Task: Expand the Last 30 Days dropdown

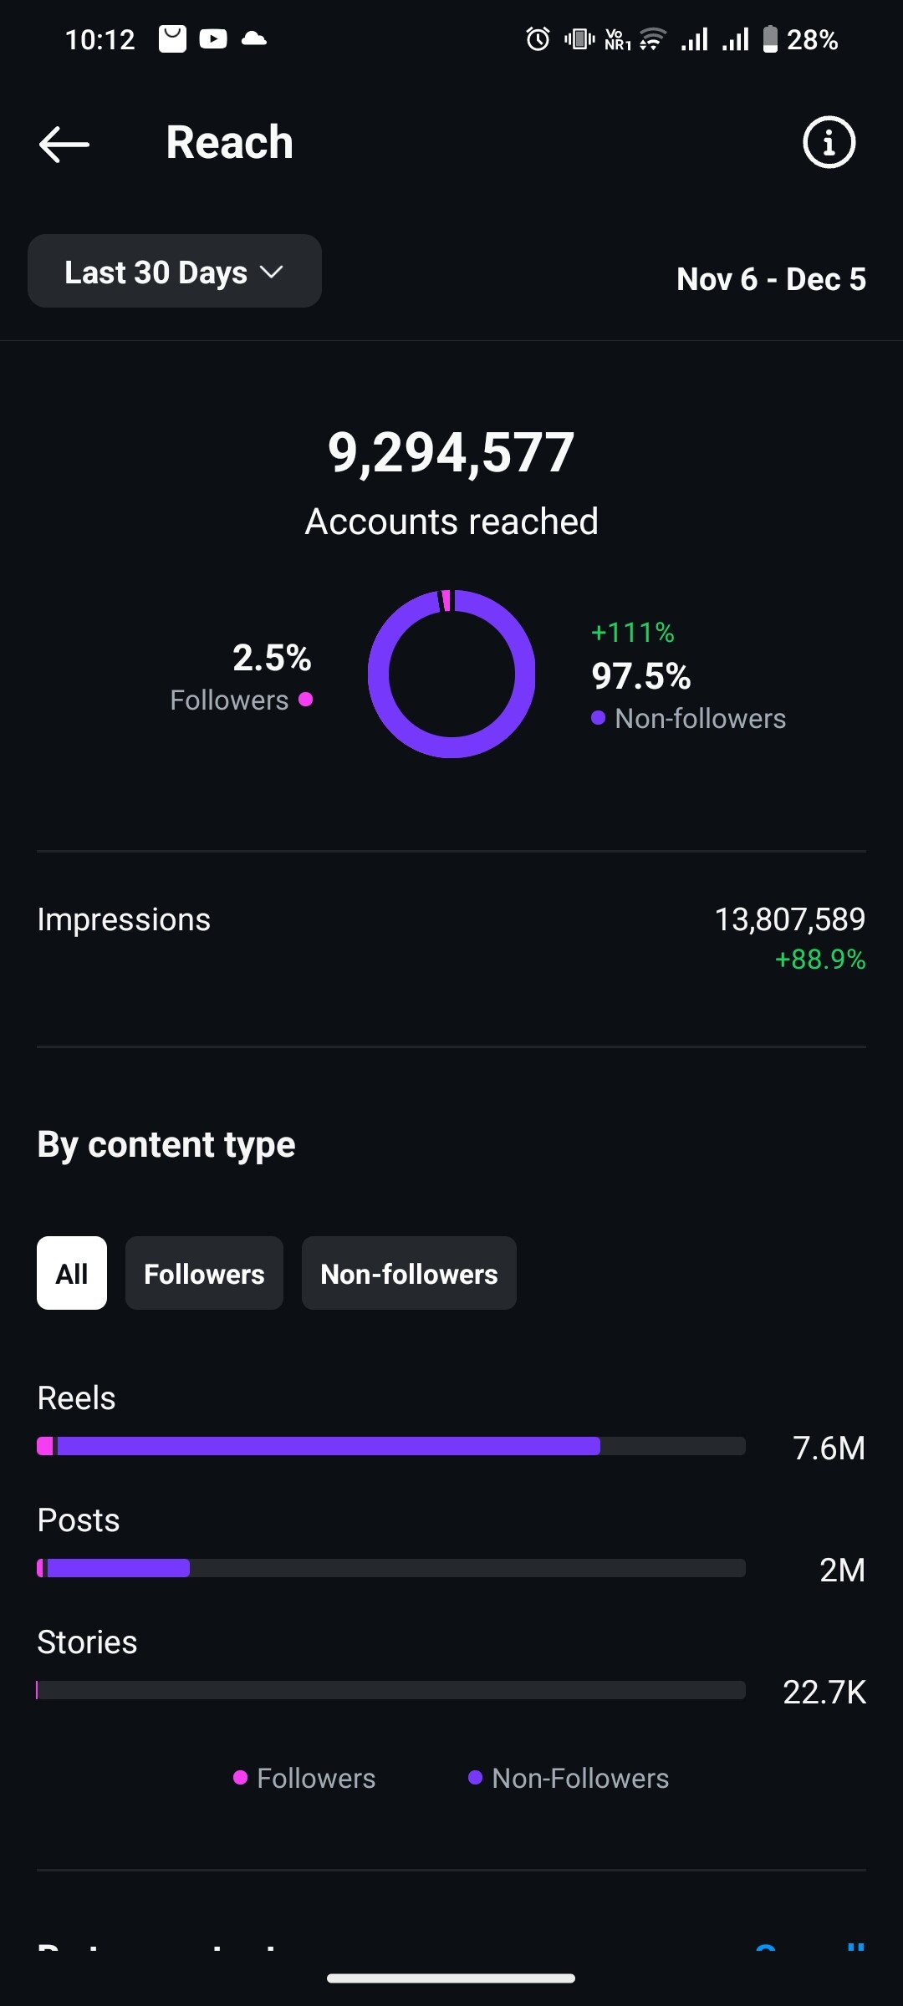Action: coord(174,272)
